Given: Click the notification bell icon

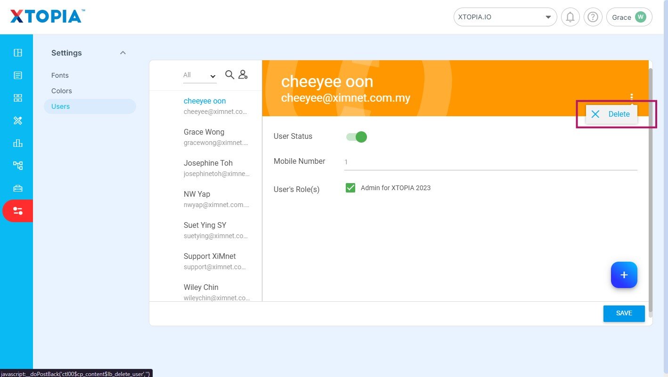Looking at the screenshot, I should point(570,17).
